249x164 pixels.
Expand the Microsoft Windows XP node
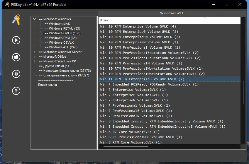pyautogui.click(x=35, y=61)
